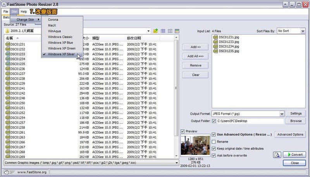The height and width of the screenshot is (177, 310).
Task: Uncheck Use Advanced Options checkbox
Action: point(214,134)
